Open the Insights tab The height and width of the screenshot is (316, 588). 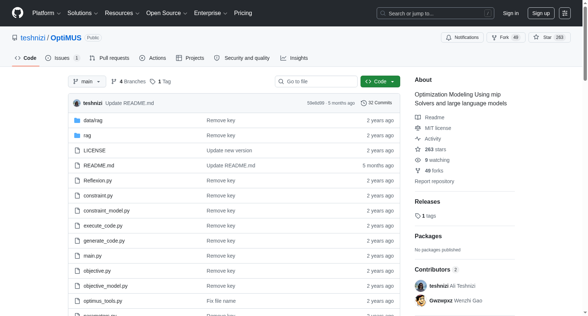click(x=294, y=58)
